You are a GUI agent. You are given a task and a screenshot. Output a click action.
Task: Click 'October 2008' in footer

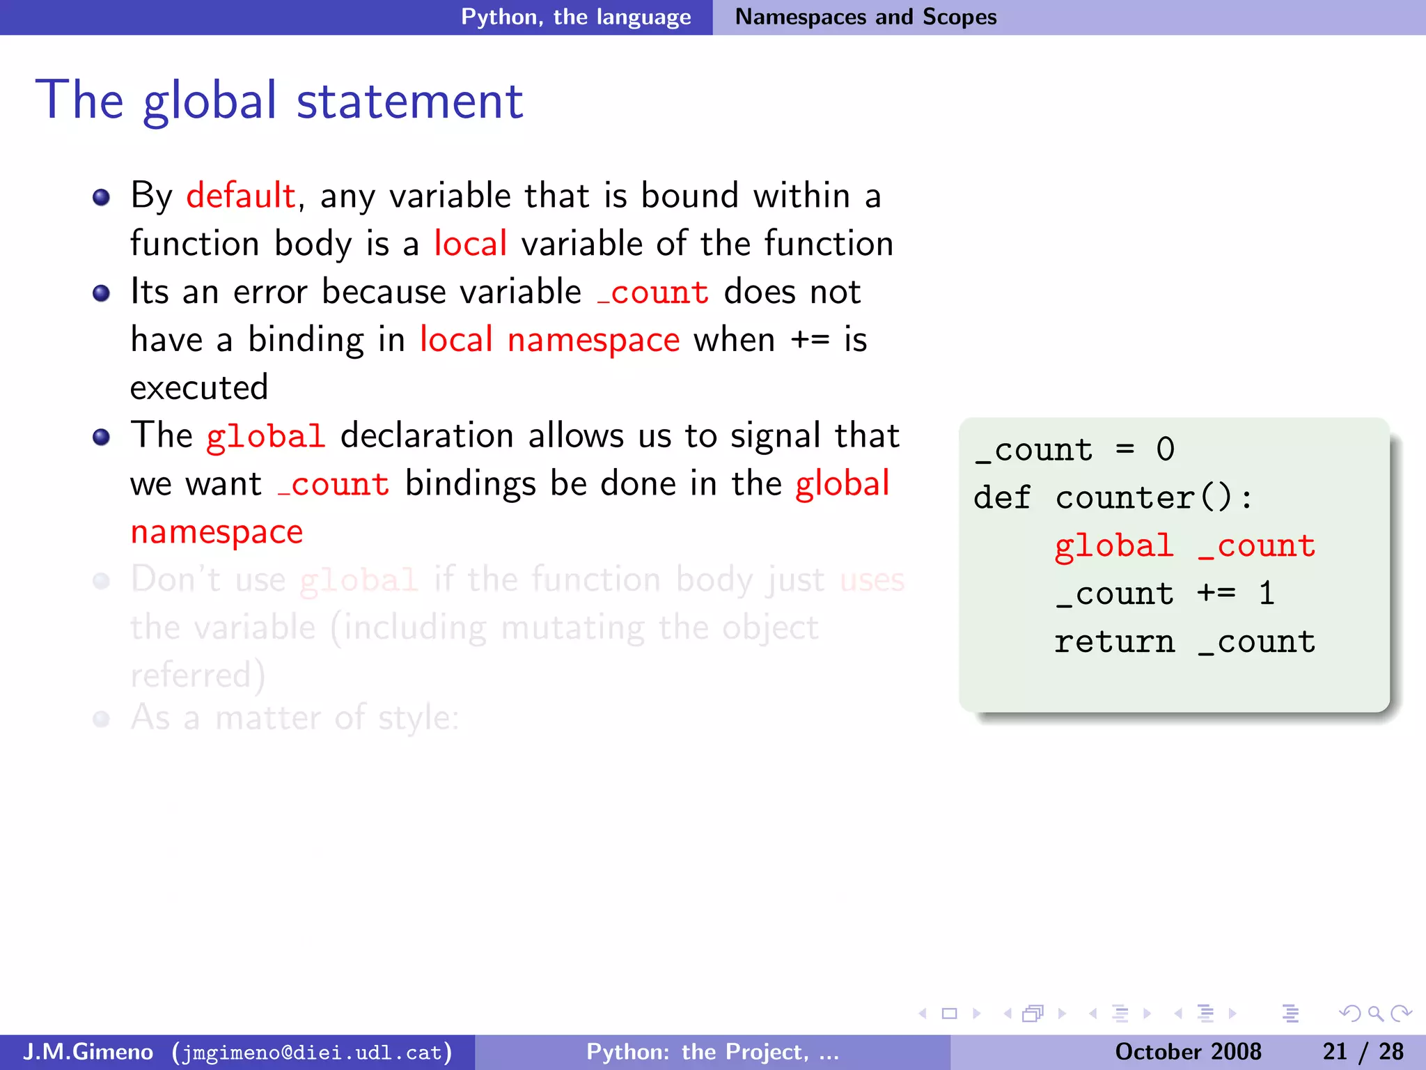pos(1188,1051)
